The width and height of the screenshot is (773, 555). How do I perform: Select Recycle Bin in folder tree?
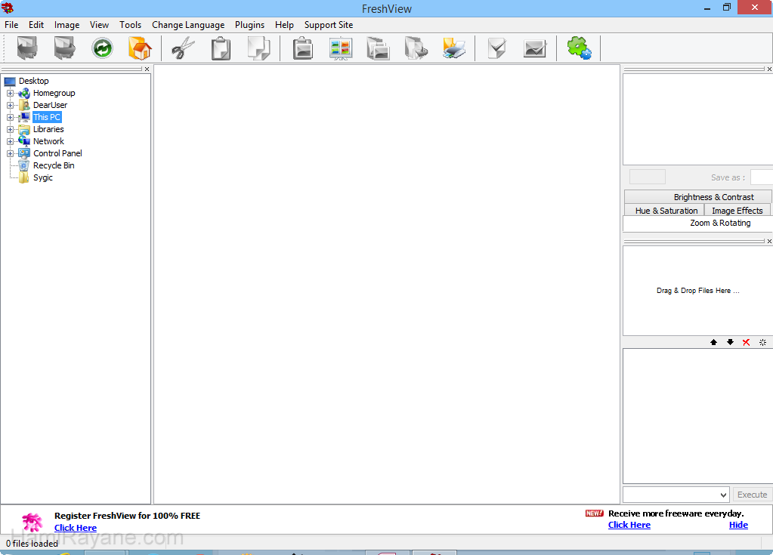click(54, 166)
